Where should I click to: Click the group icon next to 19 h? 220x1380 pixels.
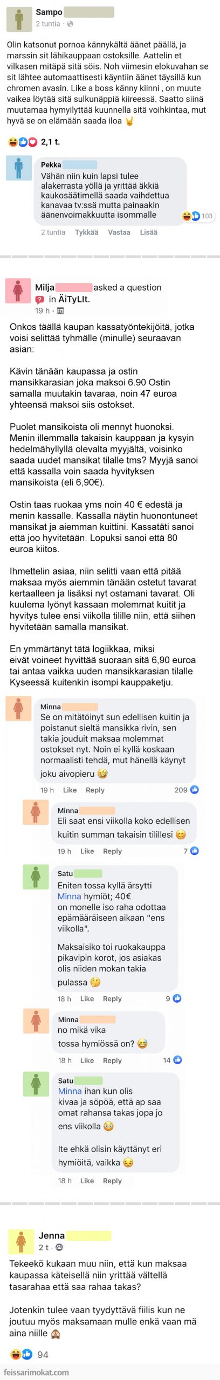(x=60, y=311)
